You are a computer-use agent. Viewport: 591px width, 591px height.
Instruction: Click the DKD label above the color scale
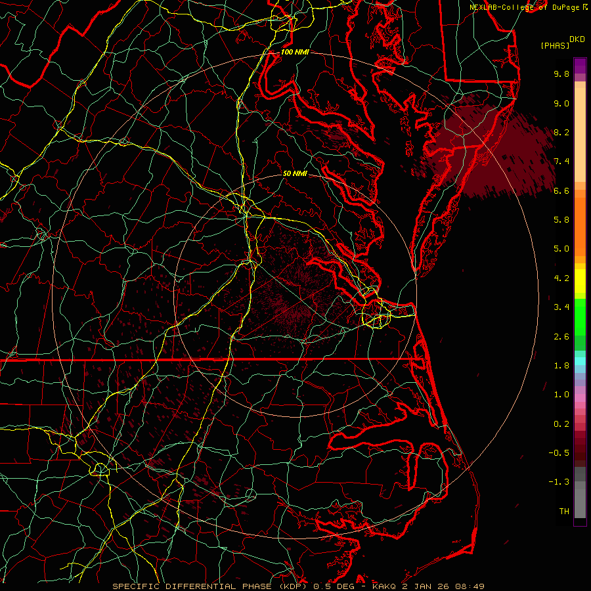tap(577, 39)
